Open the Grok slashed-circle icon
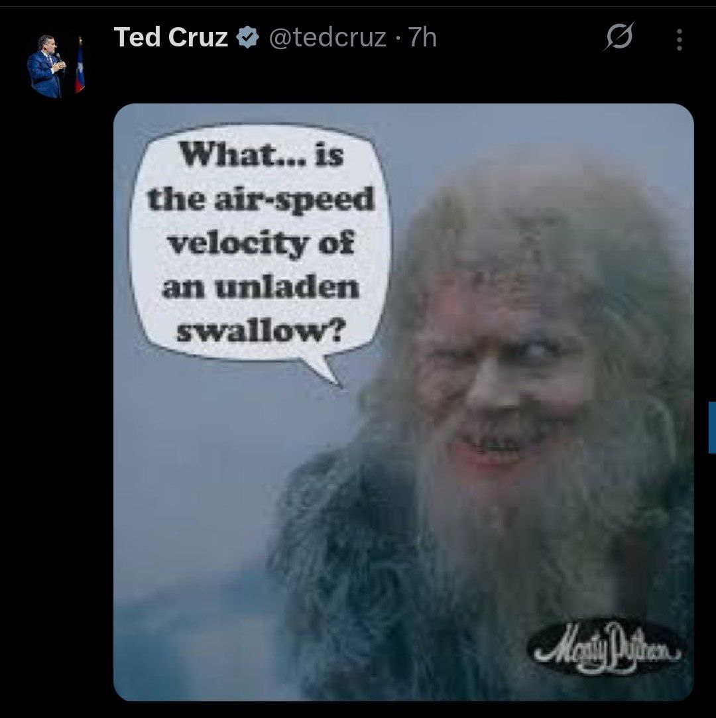 pyautogui.click(x=619, y=36)
